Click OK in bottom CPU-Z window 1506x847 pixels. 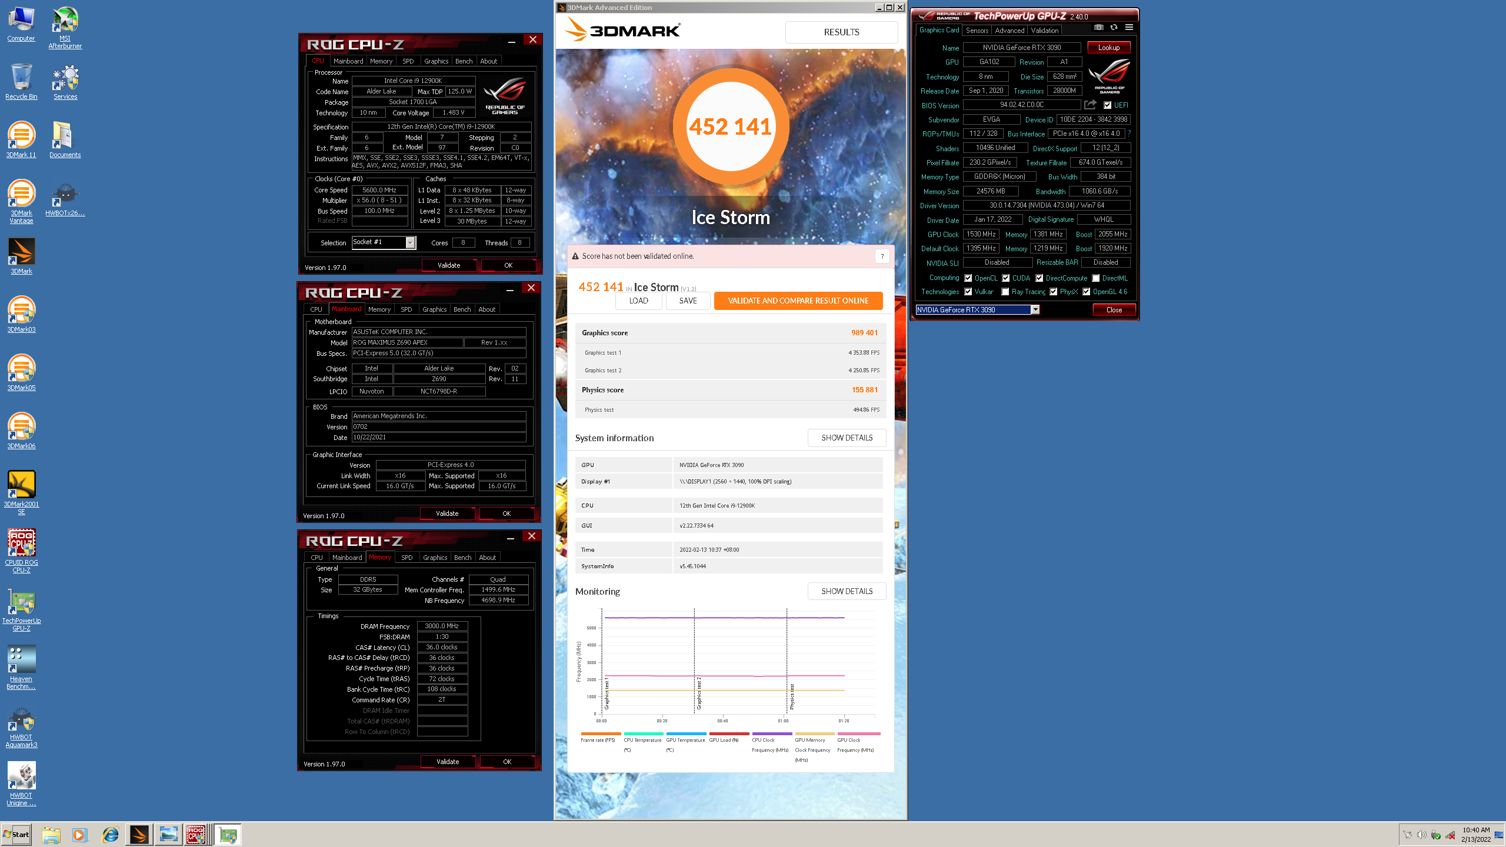pos(507,762)
